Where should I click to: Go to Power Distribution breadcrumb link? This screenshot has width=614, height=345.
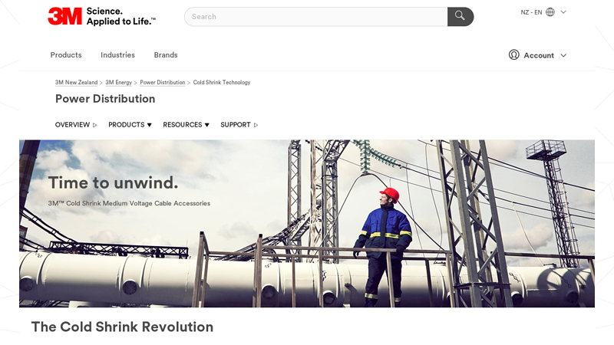(x=162, y=82)
